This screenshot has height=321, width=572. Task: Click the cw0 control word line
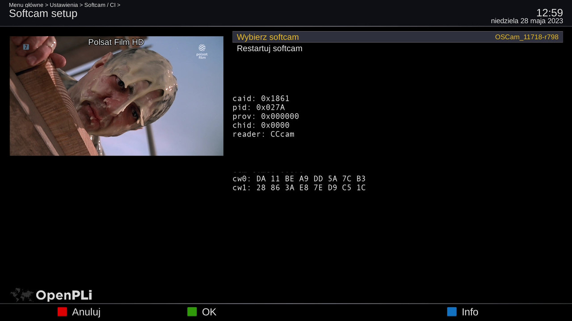[x=299, y=179]
